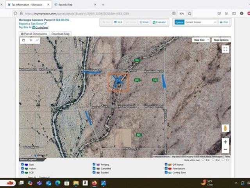The height and width of the screenshot is (188, 250).
Task: Zoom in with the map plus button
Action: (225, 142)
